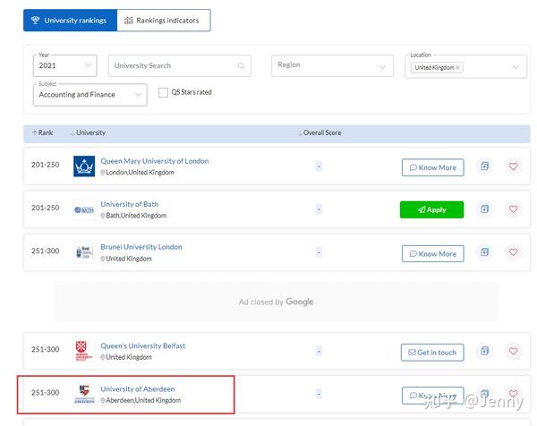Viewport: 537px width, 426px height.
Task: Sort by University column header
Action: click(88, 132)
